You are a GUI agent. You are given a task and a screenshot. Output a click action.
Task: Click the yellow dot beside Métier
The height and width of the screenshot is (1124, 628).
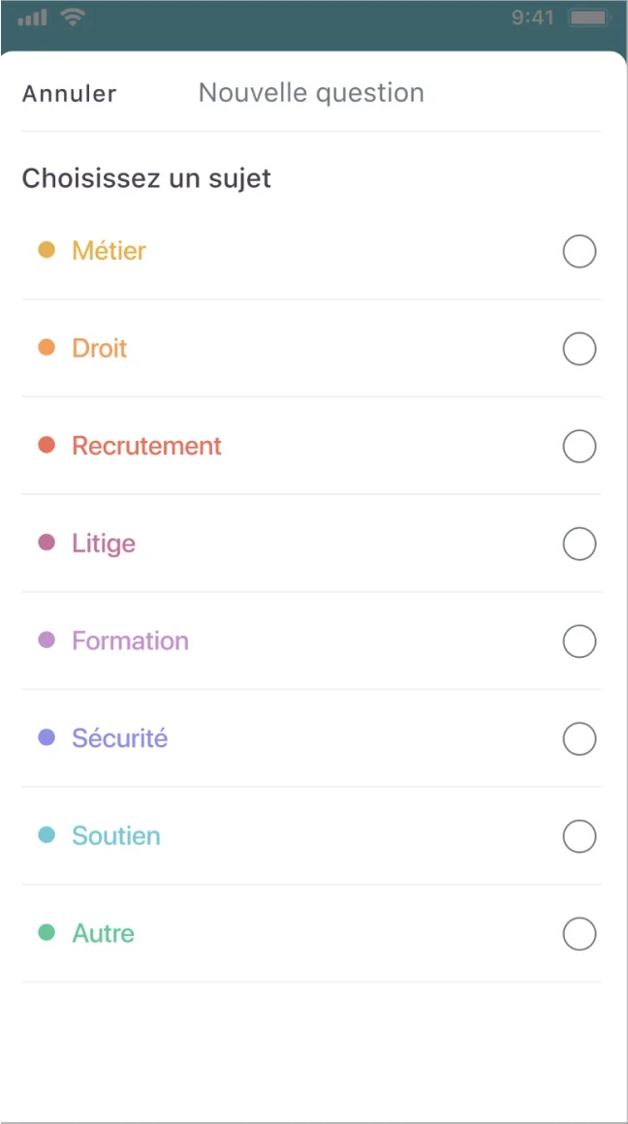coord(48,250)
